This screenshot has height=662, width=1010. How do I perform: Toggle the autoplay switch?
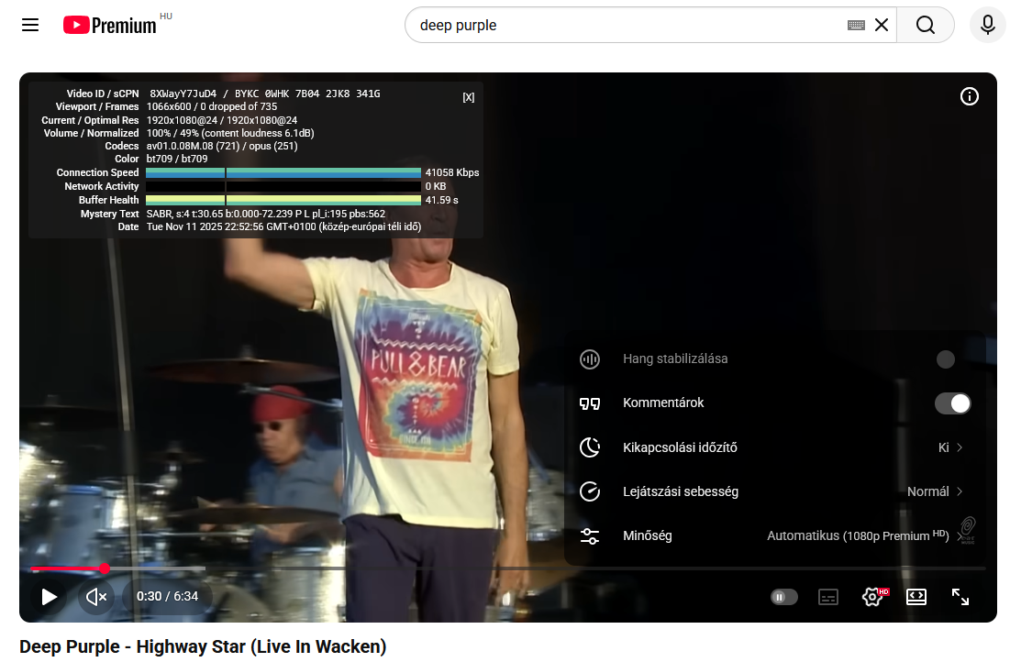tap(784, 597)
